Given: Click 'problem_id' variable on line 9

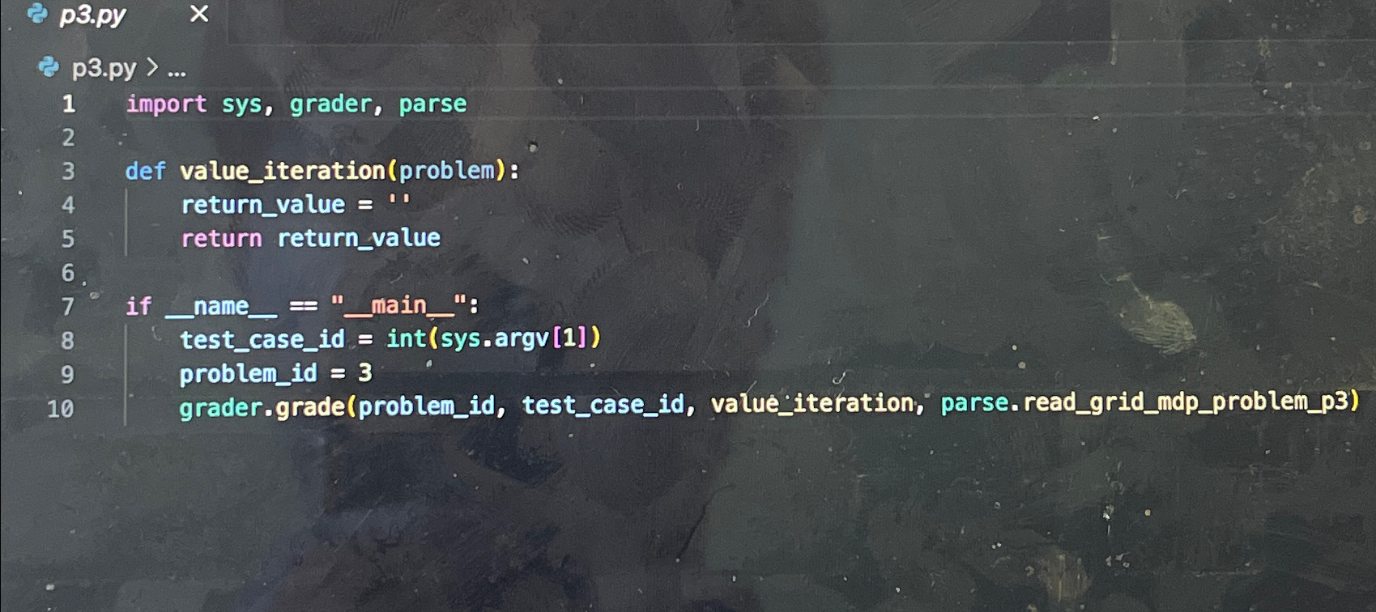Looking at the screenshot, I should click(248, 373).
